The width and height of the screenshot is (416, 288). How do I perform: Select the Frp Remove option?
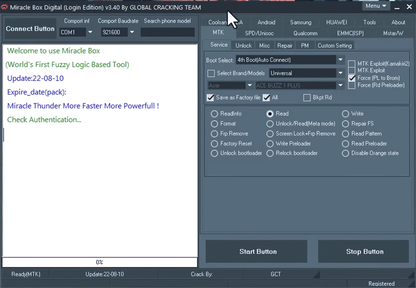coord(214,134)
